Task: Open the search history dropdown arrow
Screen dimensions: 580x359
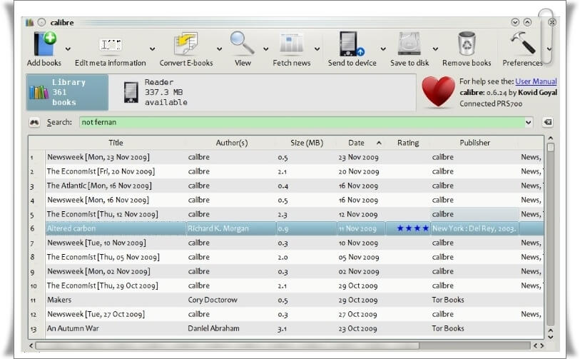Action: tap(528, 123)
